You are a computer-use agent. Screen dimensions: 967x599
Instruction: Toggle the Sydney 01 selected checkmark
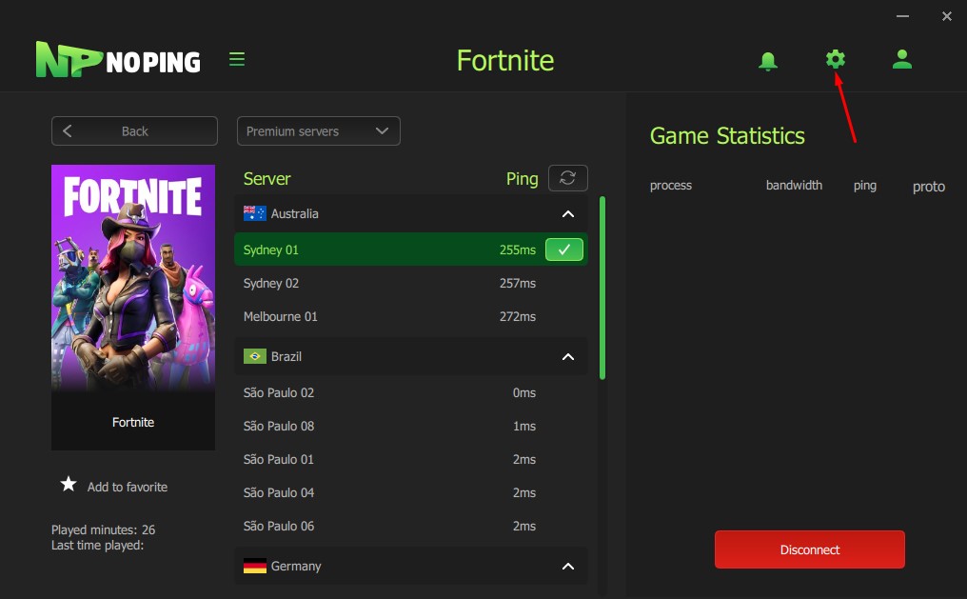(564, 250)
